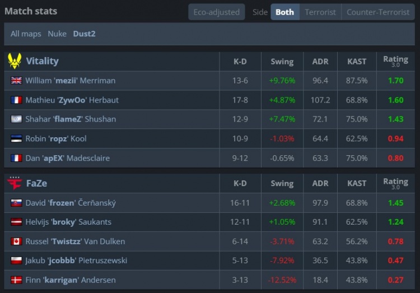Image resolution: width=420 pixels, height=293 pixels.
Task: Toggle the Eco-adjusted stats button
Action: pyautogui.click(x=216, y=12)
